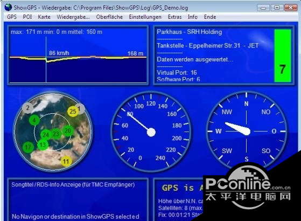The height and width of the screenshot is (221, 301).
Task: Select satellite 24 on the globe
Action: pyautogui.click(x=46, y=135)
